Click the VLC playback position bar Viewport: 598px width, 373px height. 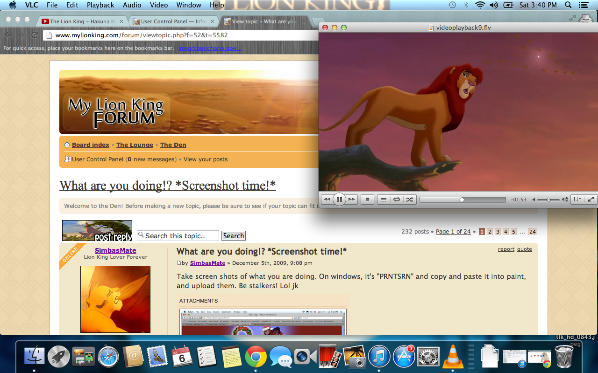coord(462,200)
